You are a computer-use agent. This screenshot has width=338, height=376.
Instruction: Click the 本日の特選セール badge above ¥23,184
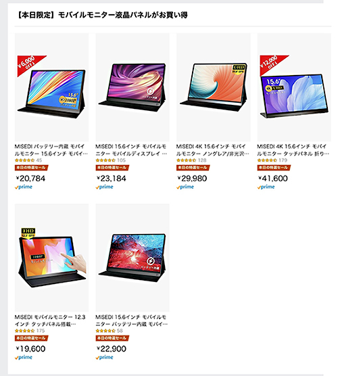click(x=112, y=168)
